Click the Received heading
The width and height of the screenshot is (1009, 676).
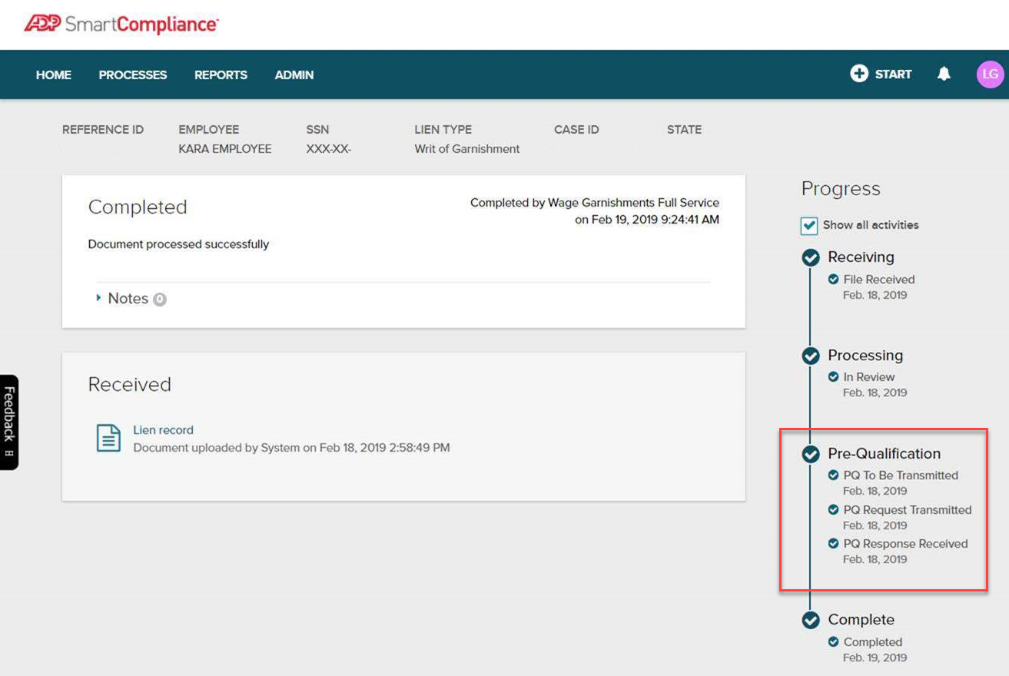130,385
